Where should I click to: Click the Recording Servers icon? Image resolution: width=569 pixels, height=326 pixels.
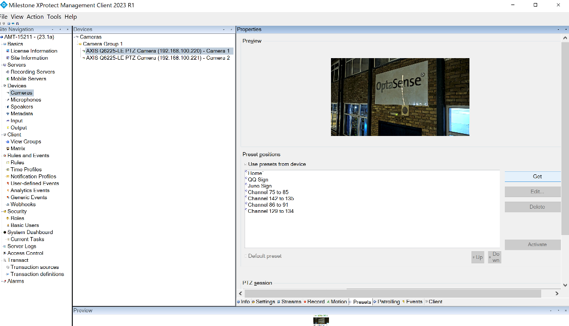point(8,72)
